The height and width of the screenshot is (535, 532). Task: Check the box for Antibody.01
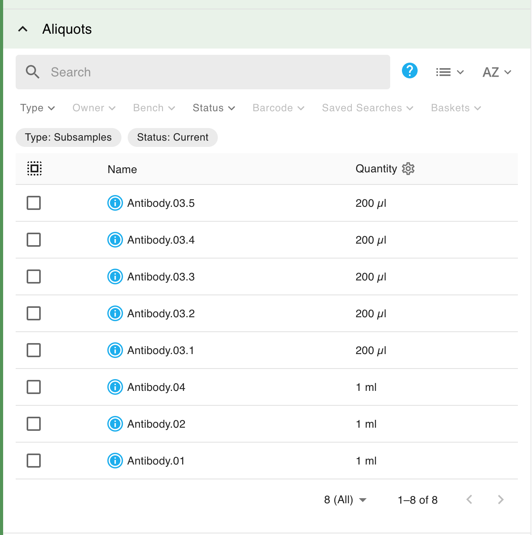34,461
